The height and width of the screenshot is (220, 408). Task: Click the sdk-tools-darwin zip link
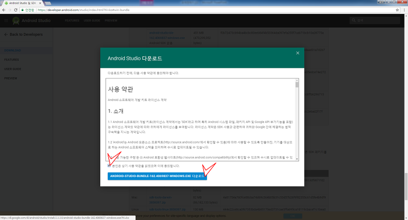160,200
